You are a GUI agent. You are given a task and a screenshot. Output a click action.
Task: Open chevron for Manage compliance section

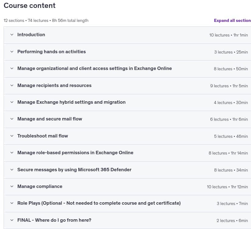coord(12,186)
